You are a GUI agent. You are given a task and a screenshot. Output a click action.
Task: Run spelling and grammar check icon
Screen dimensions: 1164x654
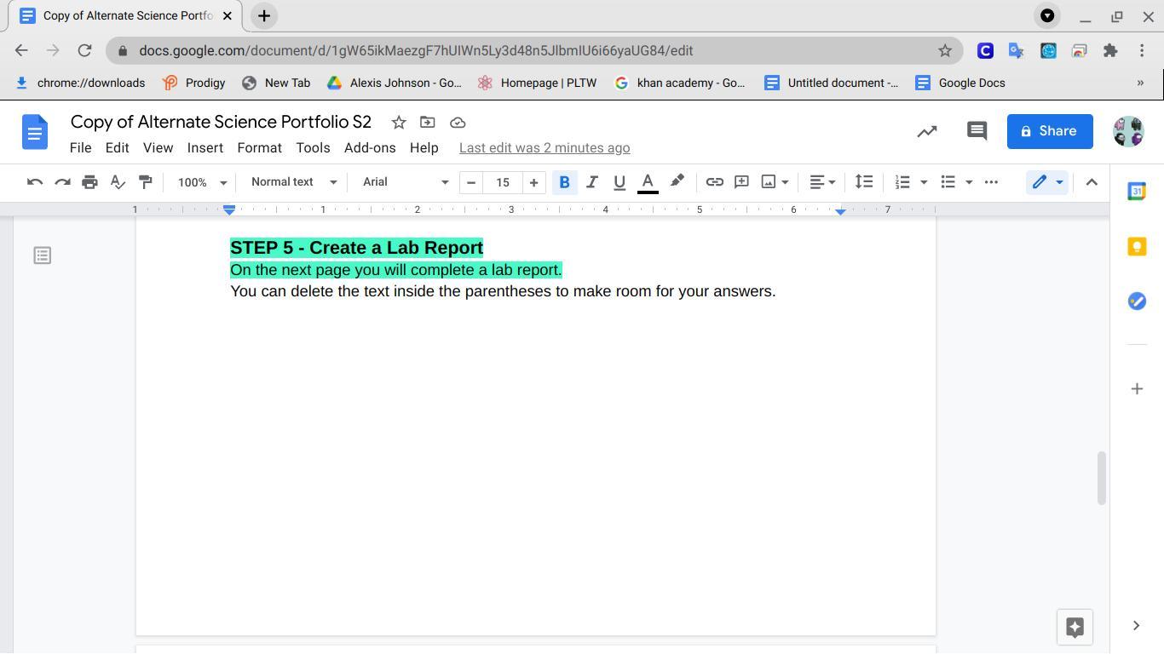pos(118,181)
